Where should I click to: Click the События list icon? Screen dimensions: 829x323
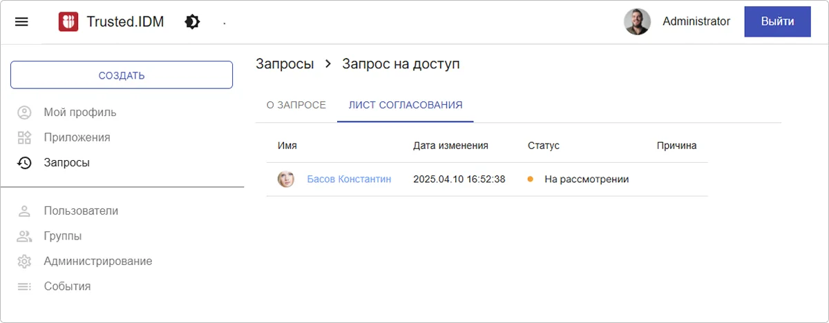tap(24, 286)
